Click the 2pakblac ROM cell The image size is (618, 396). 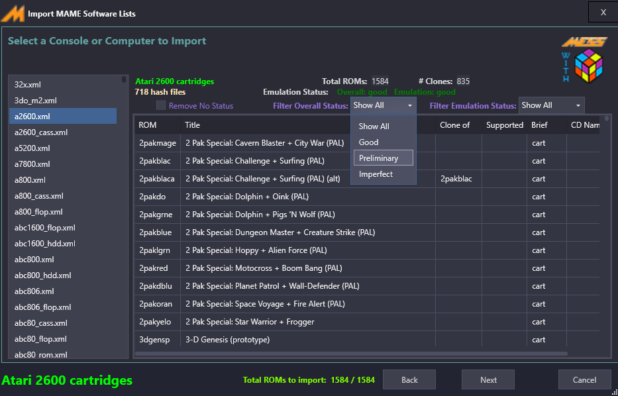(x=157, y=161)
